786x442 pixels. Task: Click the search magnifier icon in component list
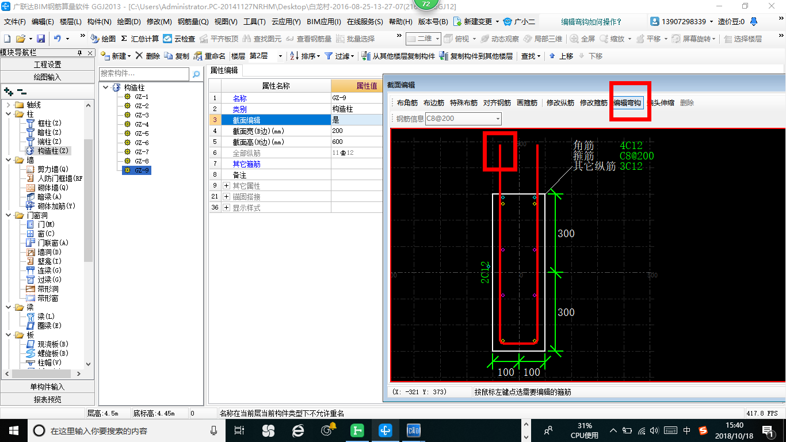tap(196, 74)
